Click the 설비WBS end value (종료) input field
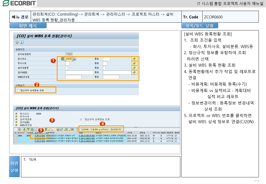The width and height of the screenshot is (266, 184). (117, 73)
